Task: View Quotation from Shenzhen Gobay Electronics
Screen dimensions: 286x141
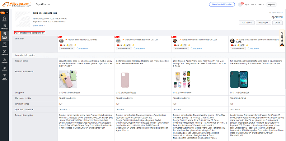Action: (x=124, y=48)
